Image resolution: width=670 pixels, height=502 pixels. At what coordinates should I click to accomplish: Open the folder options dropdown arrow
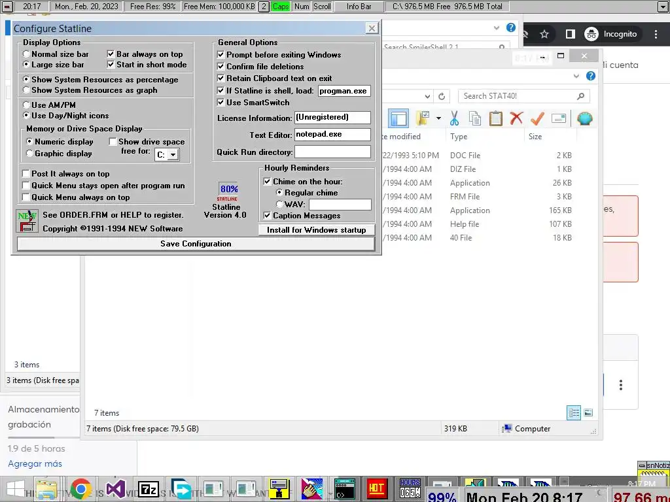pos(438,118)
